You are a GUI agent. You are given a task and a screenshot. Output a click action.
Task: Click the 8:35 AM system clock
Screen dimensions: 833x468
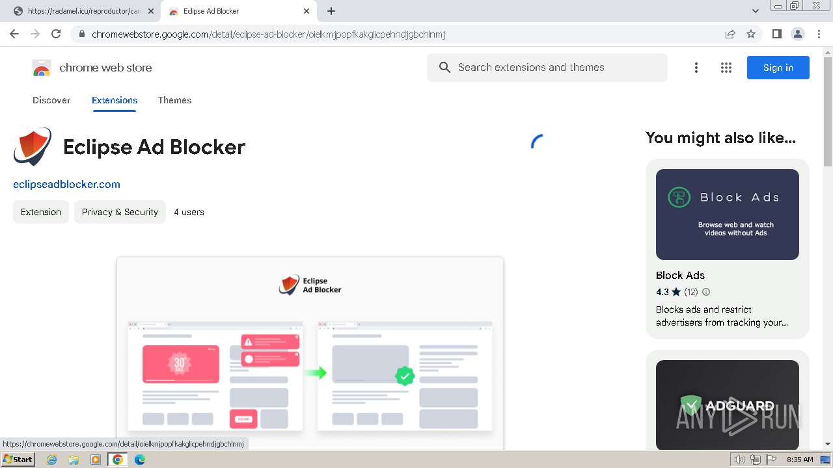[x=800, y=460]
